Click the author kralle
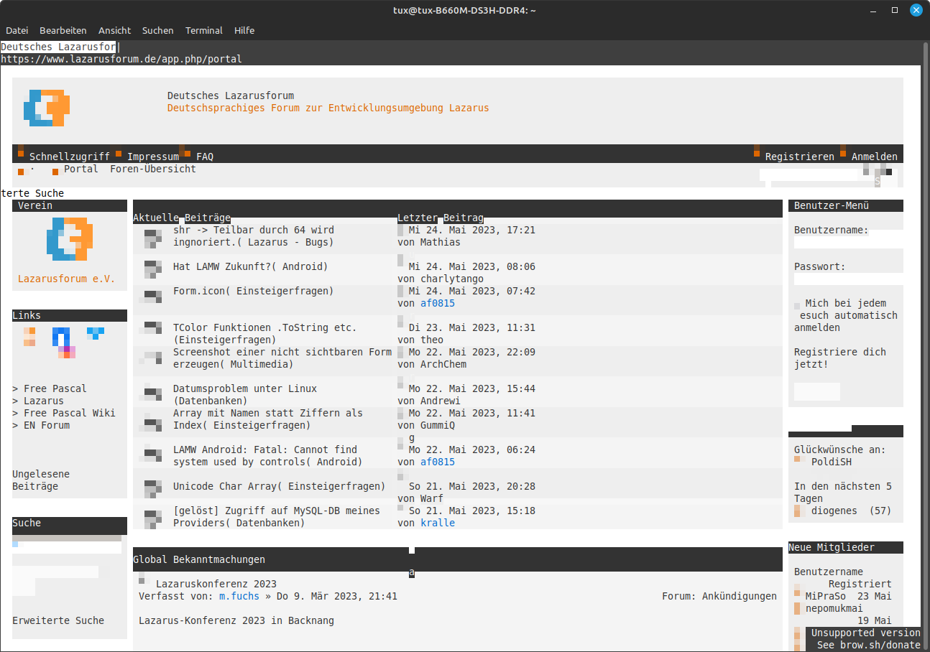 tap(438, 523)
